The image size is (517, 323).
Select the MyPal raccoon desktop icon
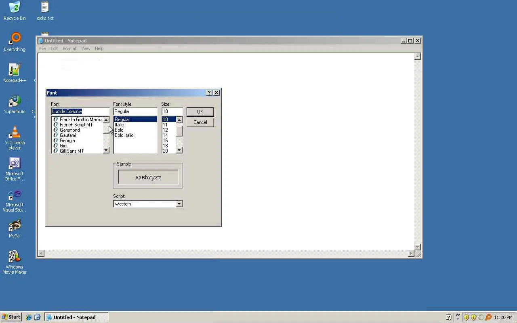(x=15, y=229)
